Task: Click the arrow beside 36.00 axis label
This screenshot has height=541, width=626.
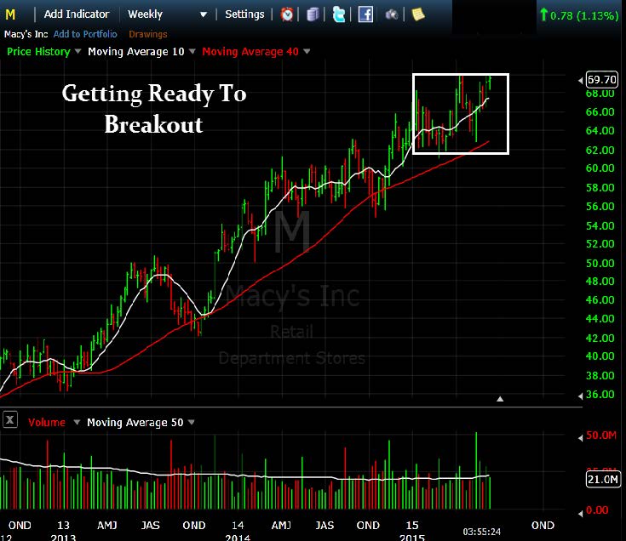Action: 581,396
